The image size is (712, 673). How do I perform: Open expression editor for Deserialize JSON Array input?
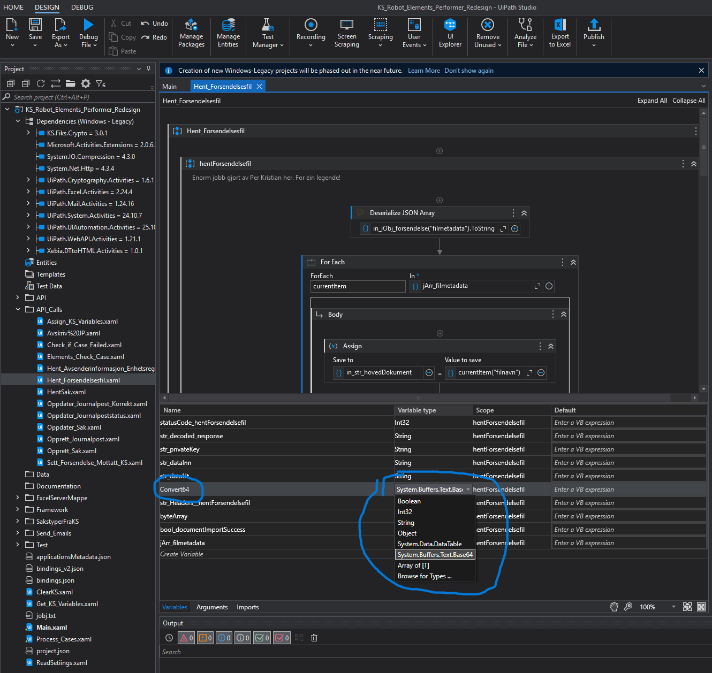click(x=503, y=228)
